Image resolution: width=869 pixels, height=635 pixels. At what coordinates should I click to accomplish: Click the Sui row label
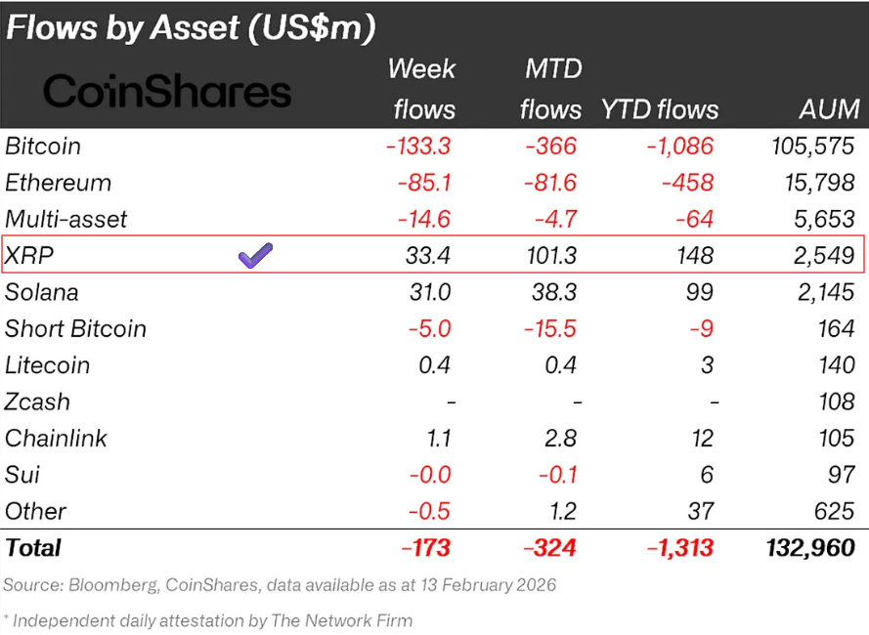[x=22, y=475]
